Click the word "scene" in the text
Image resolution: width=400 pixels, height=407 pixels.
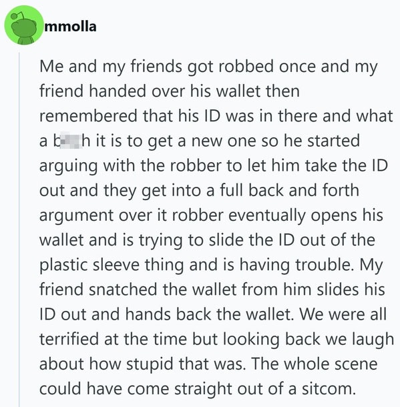point(356,364)
